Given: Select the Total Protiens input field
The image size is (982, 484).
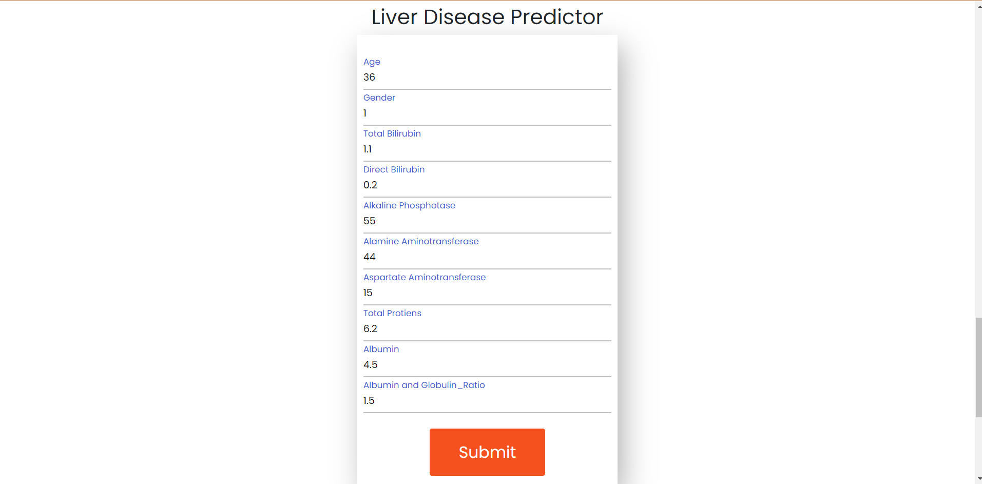Looking at the screenshot, I should pyautogui.click(x=487, y=330).
